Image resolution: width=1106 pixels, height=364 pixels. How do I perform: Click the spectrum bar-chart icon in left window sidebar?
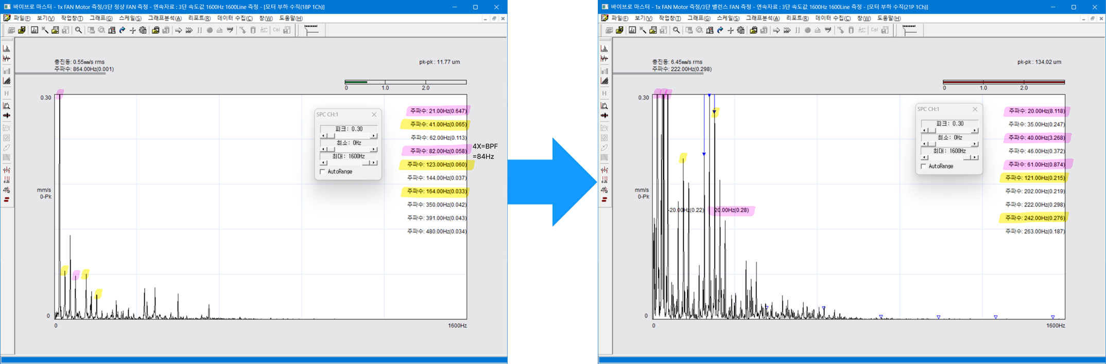point(7,48)
